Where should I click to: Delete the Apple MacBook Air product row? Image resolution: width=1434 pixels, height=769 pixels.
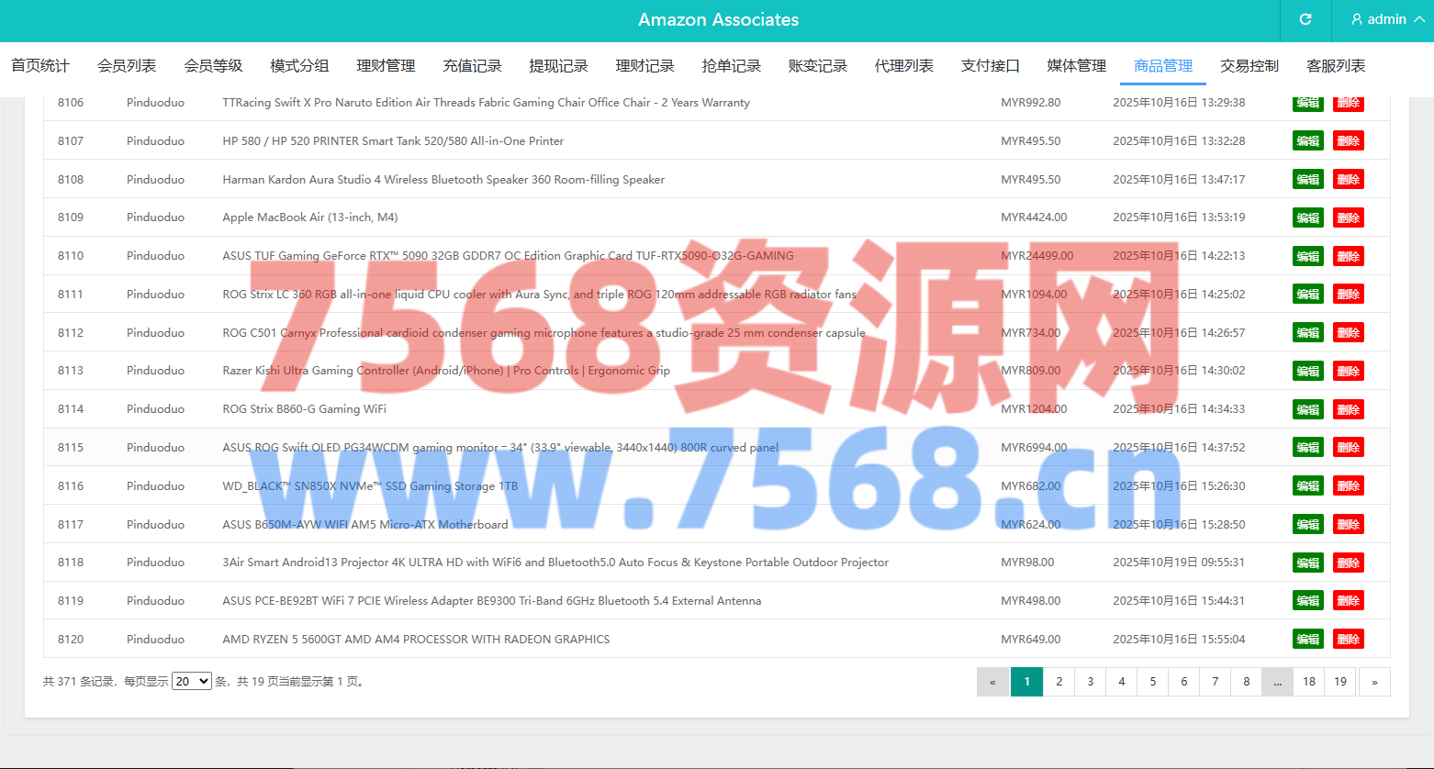coord(1348,217)
